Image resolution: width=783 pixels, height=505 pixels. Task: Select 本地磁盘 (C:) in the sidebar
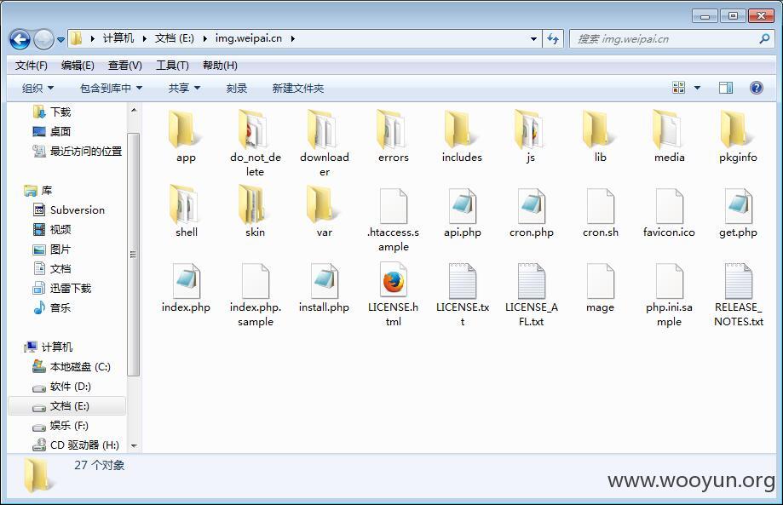[x=72, y=367]
